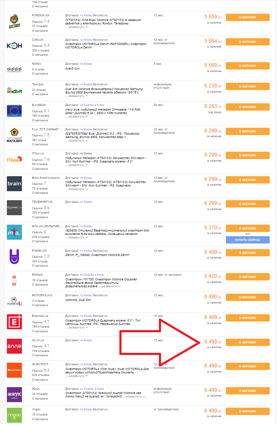Screen dimensions: 277x424
Task: Go to ALLO.ua shop button
Action: 247,343
